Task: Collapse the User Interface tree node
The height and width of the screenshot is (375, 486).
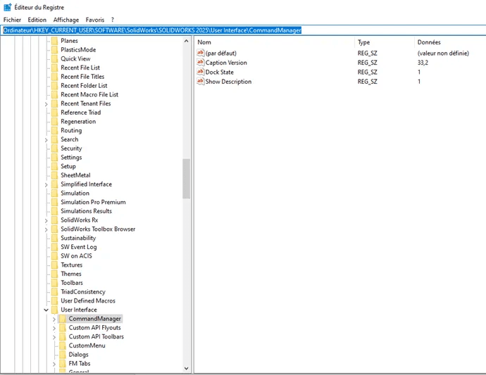Action: coord(46,310)
